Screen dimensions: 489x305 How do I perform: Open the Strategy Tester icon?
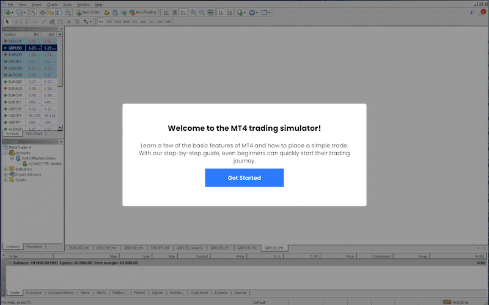68,12
